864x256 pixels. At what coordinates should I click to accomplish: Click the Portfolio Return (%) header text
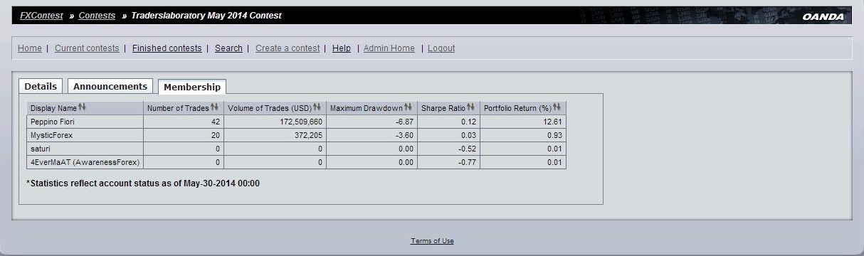(x=517, y=108)
